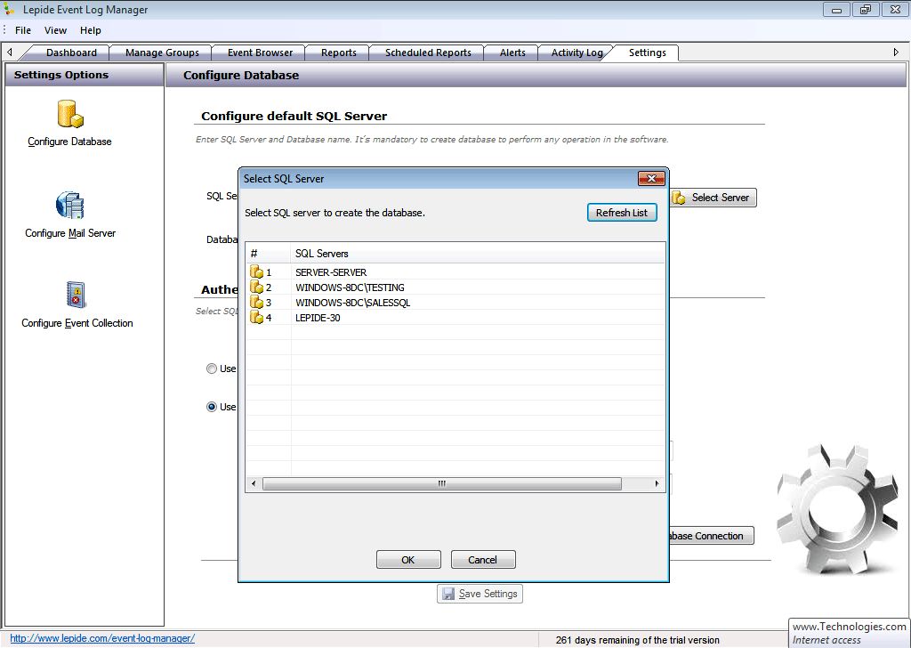Open the lepide.com event-log-manager link

tap(102, 638)
